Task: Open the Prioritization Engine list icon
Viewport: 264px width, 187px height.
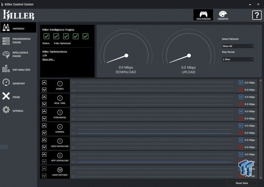Action: pos(6,41)
